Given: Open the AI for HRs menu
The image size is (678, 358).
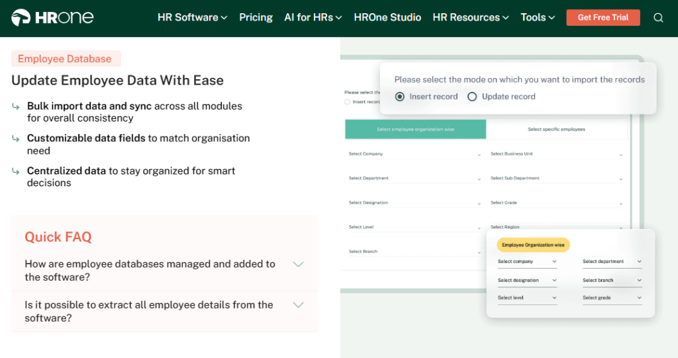Looking at the screenshot, I should coord(313,17).
